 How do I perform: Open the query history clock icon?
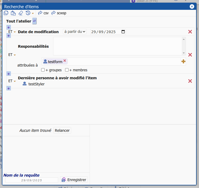tap(28, 13)
